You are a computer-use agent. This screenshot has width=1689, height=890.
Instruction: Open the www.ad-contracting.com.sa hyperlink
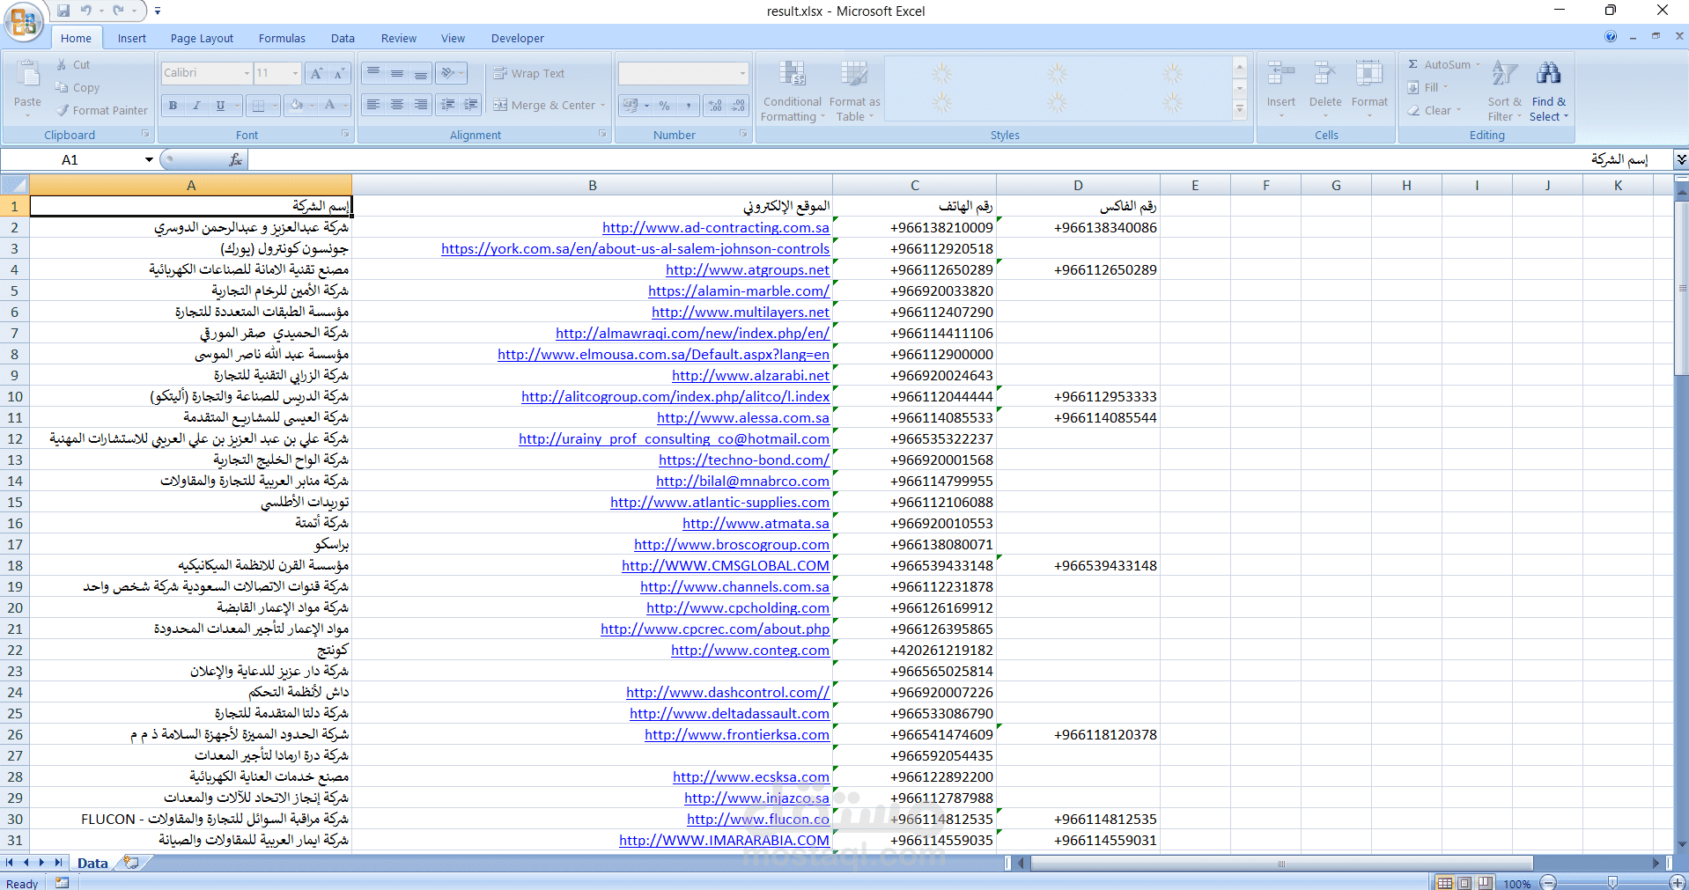pyautogui.click(x=716, y=228)
